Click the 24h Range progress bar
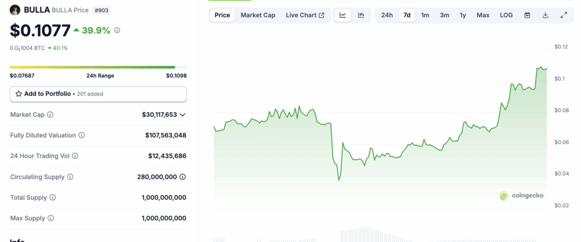Screen dimensions: 581x242 (98, 67)
